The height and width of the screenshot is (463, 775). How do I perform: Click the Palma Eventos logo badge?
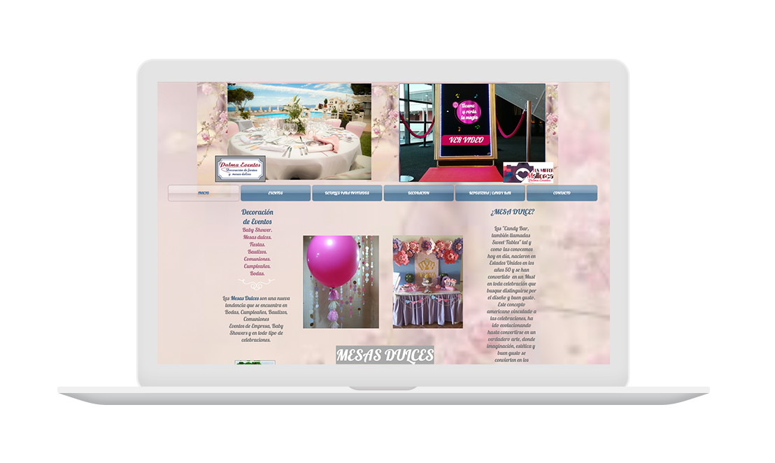pyautogui.click(x=240, y=169)
